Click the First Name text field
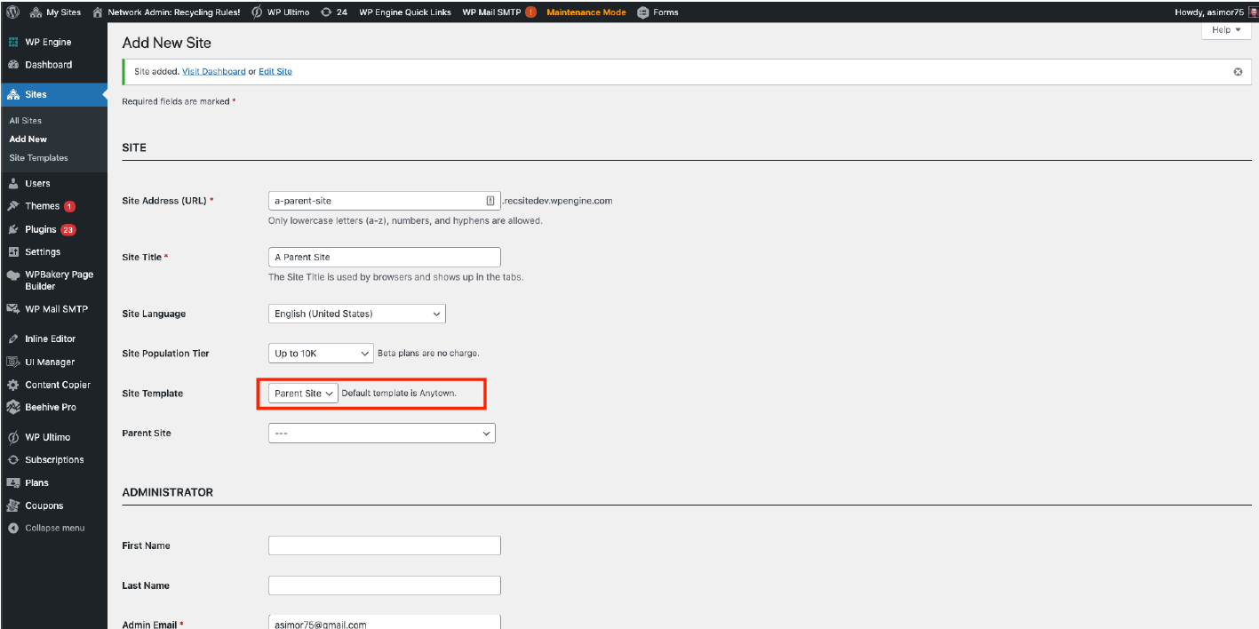 [x=384, y=545]
